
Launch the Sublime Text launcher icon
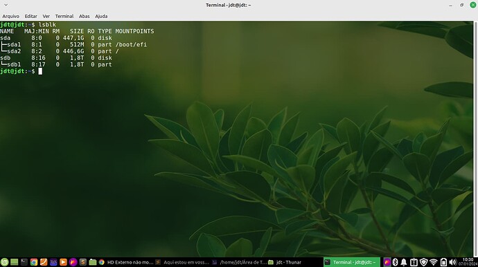(x=82, y=262)
